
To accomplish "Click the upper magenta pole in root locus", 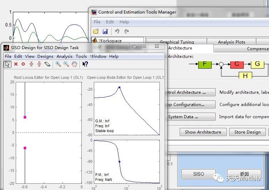I will point(25,117).
